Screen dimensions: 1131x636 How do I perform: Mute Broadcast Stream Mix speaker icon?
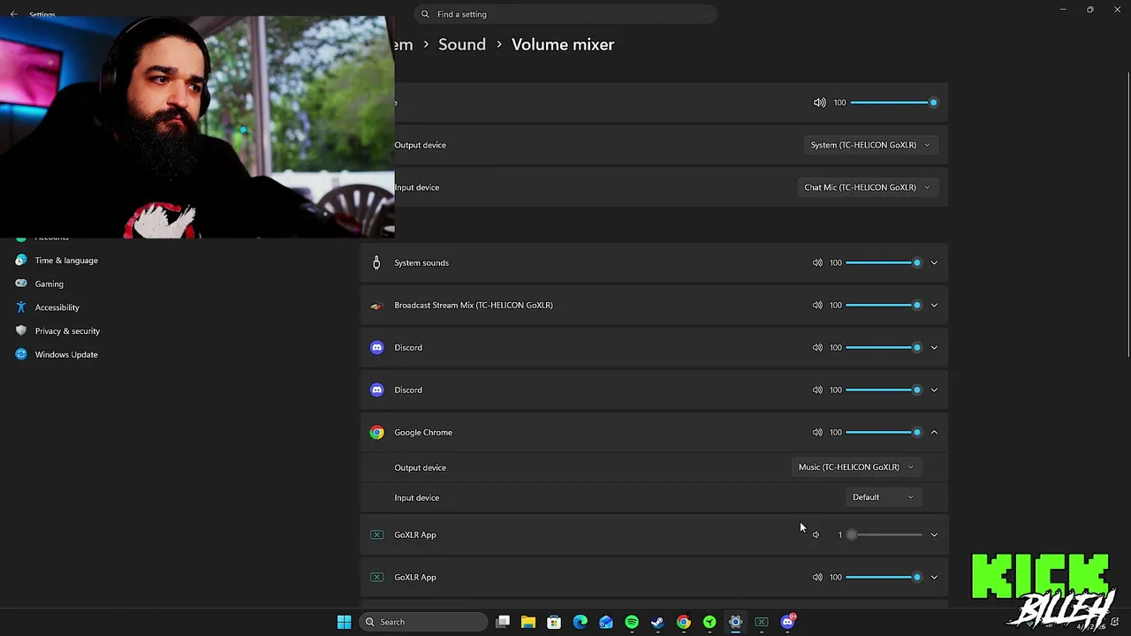click(x=817, y=305)
